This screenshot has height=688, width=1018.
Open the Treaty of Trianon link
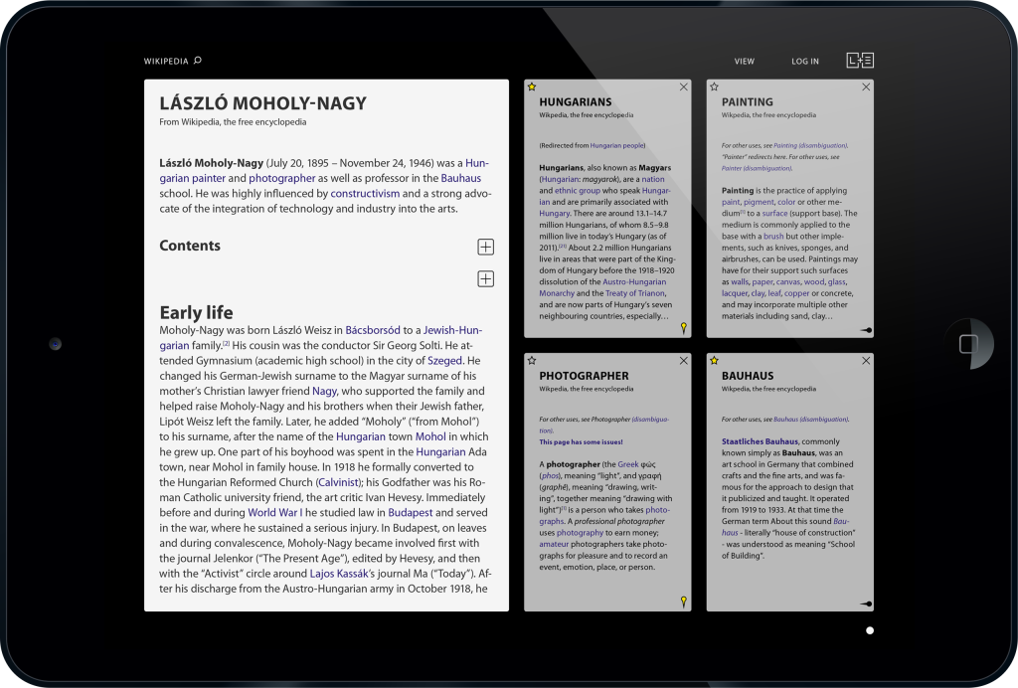[635, 293]
